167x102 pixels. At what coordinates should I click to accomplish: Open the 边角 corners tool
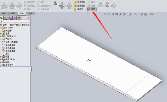(55, 3)
